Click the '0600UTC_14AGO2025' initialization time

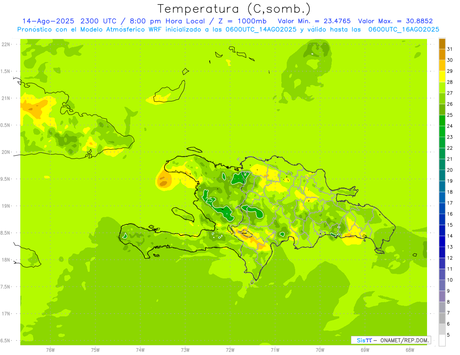(x=261, y=29)
